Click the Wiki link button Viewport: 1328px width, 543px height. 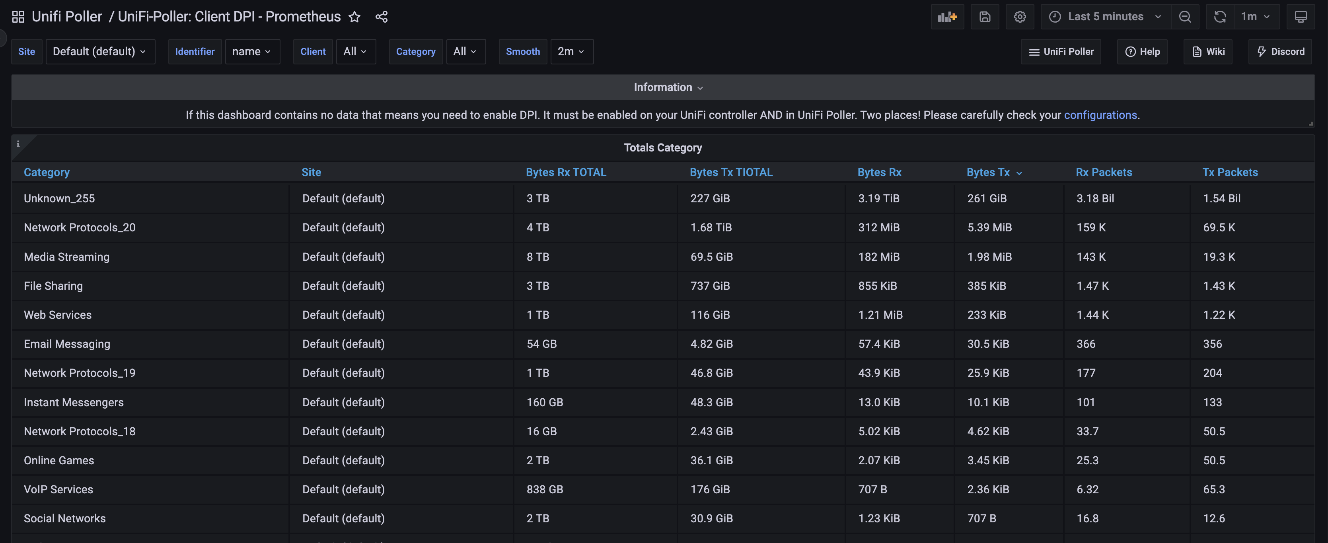1208,52
